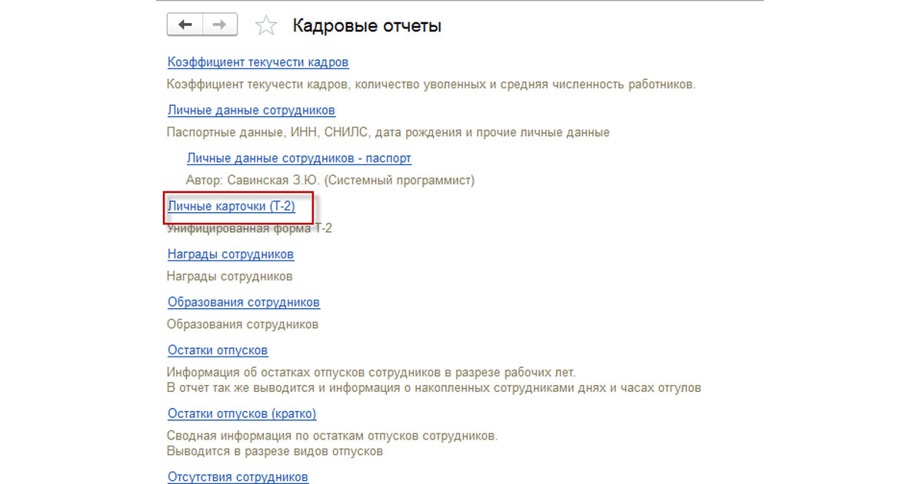Add page to favorites with star icon
Image resolution: width=923 pixels, height=484 pixels.
coord(266,26)
